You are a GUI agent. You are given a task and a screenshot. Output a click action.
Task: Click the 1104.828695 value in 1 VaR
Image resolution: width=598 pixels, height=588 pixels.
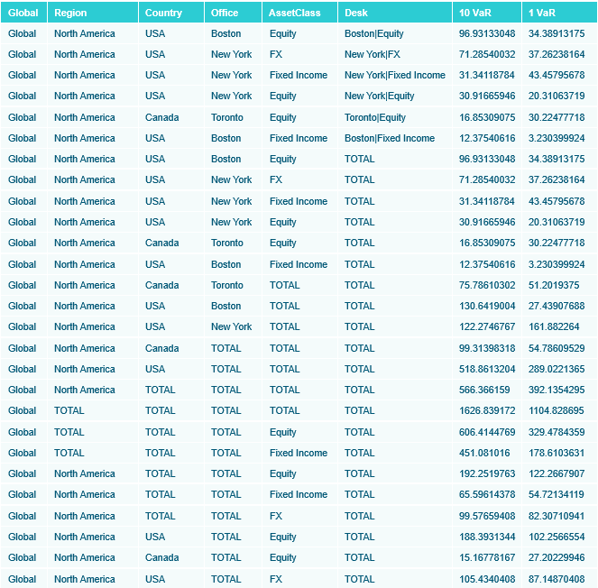pos(557,410)
